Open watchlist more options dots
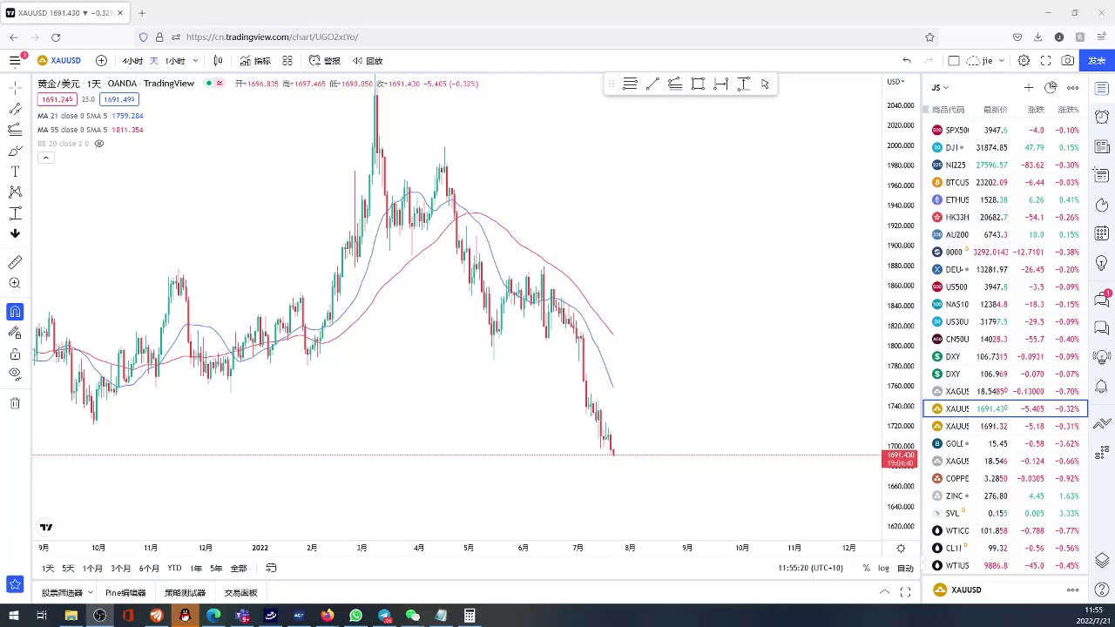Viewport: 1115px width, 627px height. (1072, 87)
